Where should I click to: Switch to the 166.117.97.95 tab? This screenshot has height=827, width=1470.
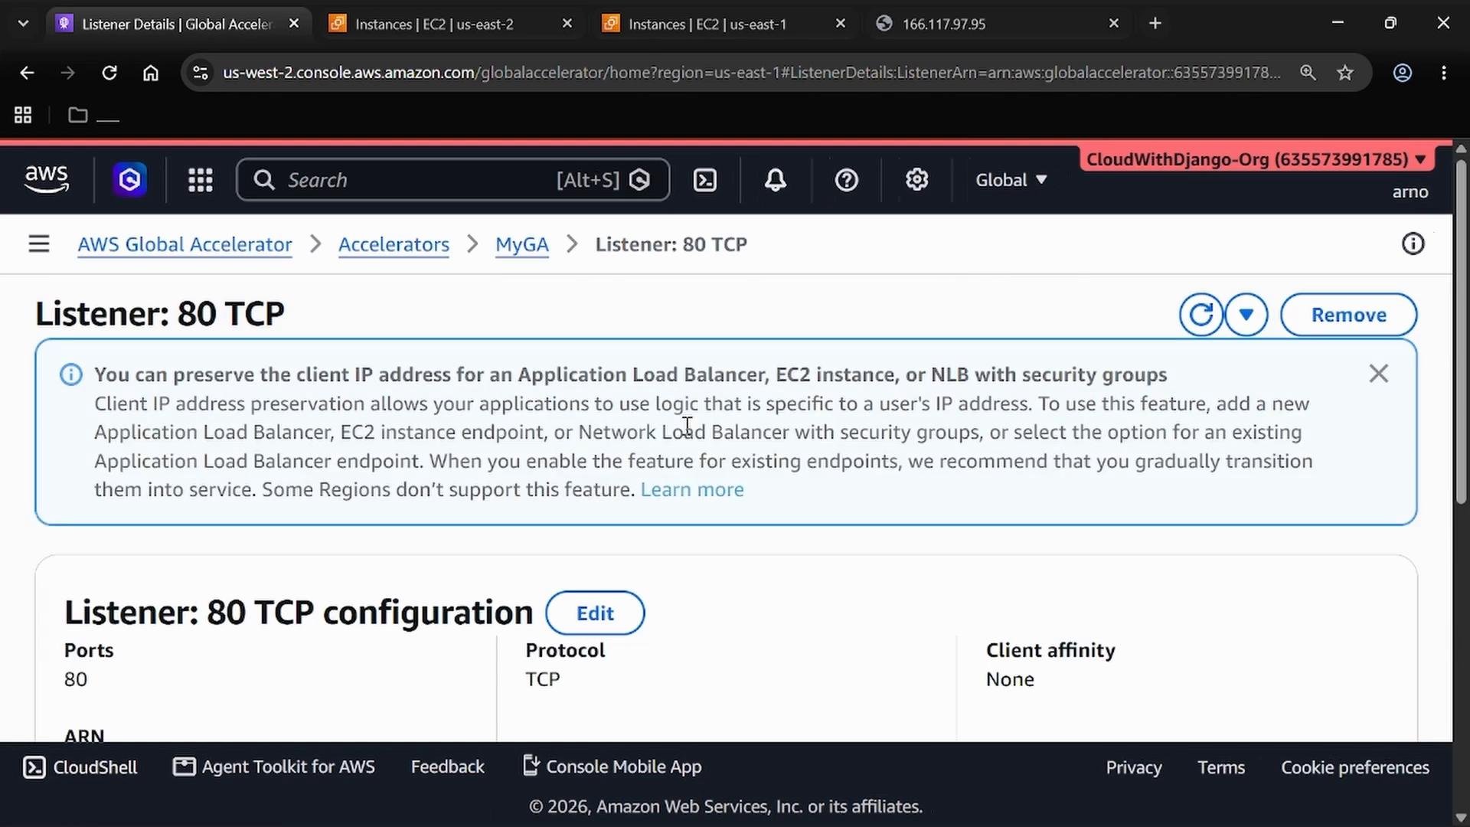998,24
